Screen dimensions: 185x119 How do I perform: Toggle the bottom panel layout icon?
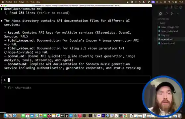pyautogui.click(x=166, y=7)
